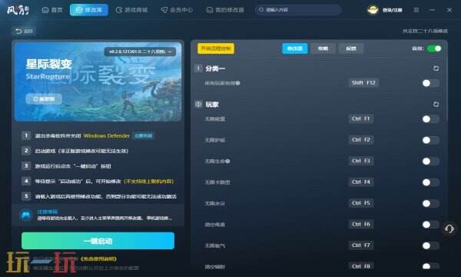Click the user avatar next to 登录/注册
The image size is (461, 277).
pos(373,10)
